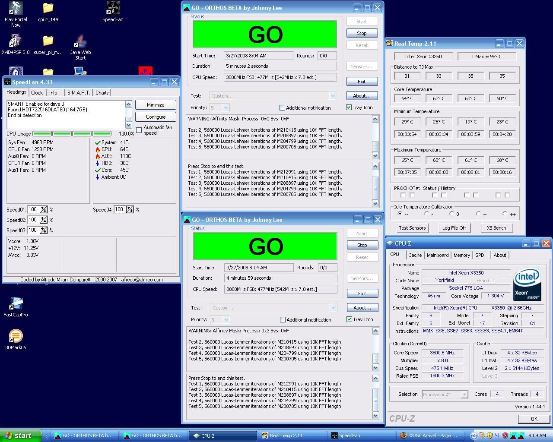
Task: Click the TjMax = 95° C field in Real Temp
Action: point(486,57)
